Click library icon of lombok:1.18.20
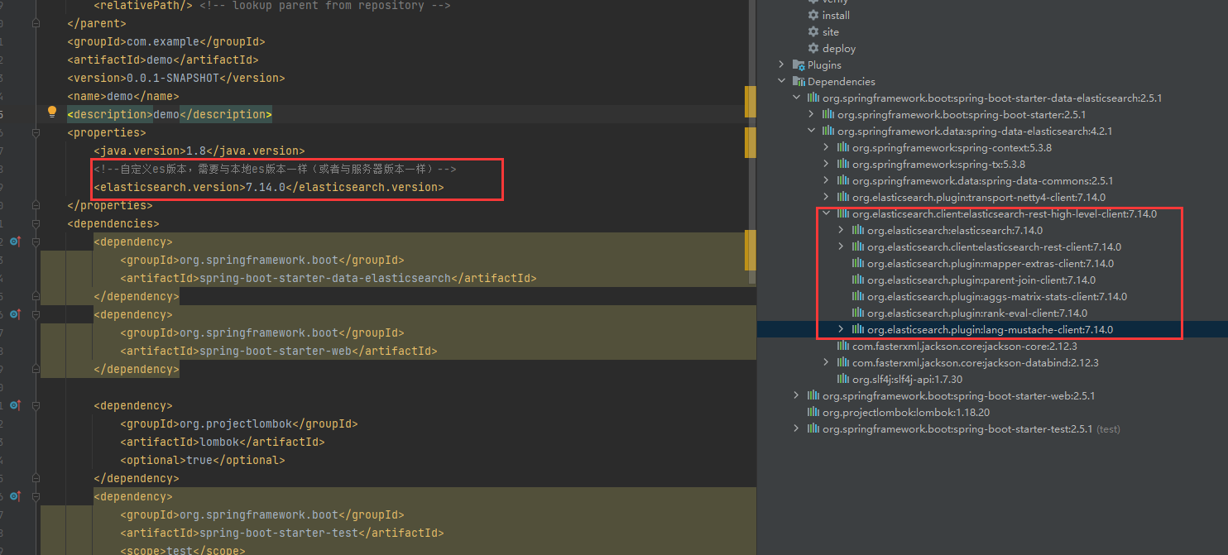This screenshot has height=555, width=1228. 813,412
